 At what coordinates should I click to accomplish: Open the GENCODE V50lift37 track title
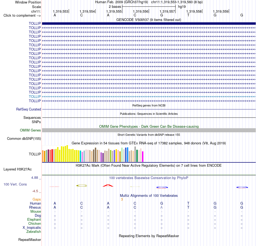point(149,20)
